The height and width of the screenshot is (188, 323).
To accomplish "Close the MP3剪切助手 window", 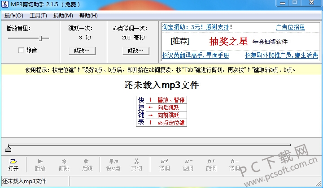I will (x=311, y=3).
